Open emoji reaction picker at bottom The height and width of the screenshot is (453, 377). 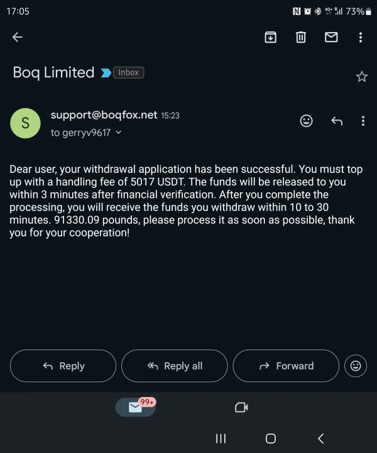(356, 366)
